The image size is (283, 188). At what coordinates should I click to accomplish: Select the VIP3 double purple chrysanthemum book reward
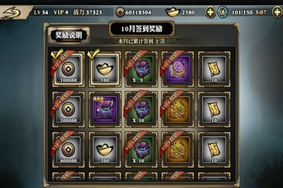tap(178, 69)
